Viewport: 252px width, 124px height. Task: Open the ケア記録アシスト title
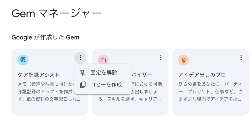click(x=39, y=75)
